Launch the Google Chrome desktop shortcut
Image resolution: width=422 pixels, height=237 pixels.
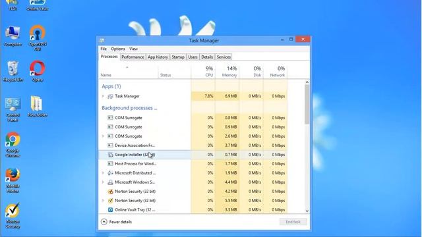pyautogui.click(x=13, y=145)
